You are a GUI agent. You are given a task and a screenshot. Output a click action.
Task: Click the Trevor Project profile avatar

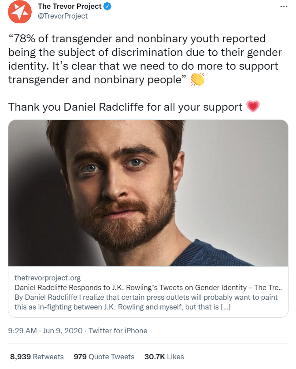[x=20, y=12]
